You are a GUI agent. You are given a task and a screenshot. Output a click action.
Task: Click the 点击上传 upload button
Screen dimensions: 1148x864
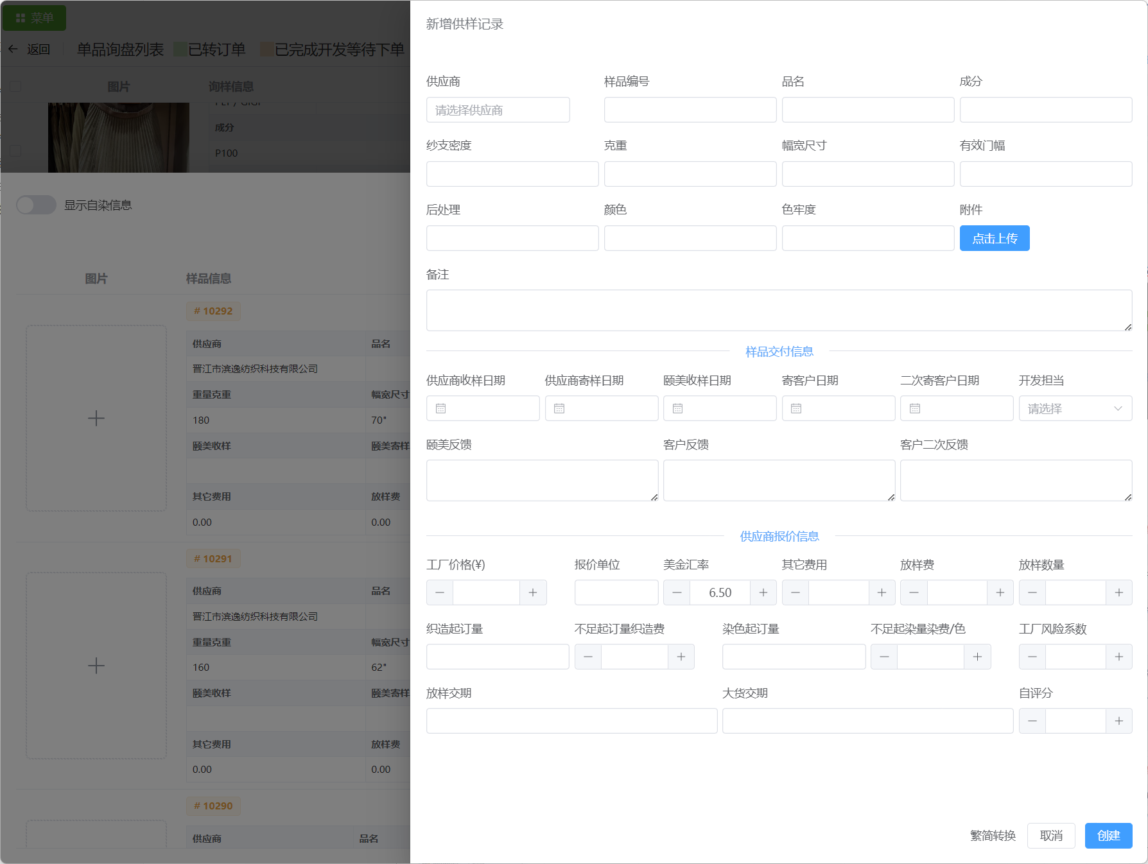(x=994, y=238)
